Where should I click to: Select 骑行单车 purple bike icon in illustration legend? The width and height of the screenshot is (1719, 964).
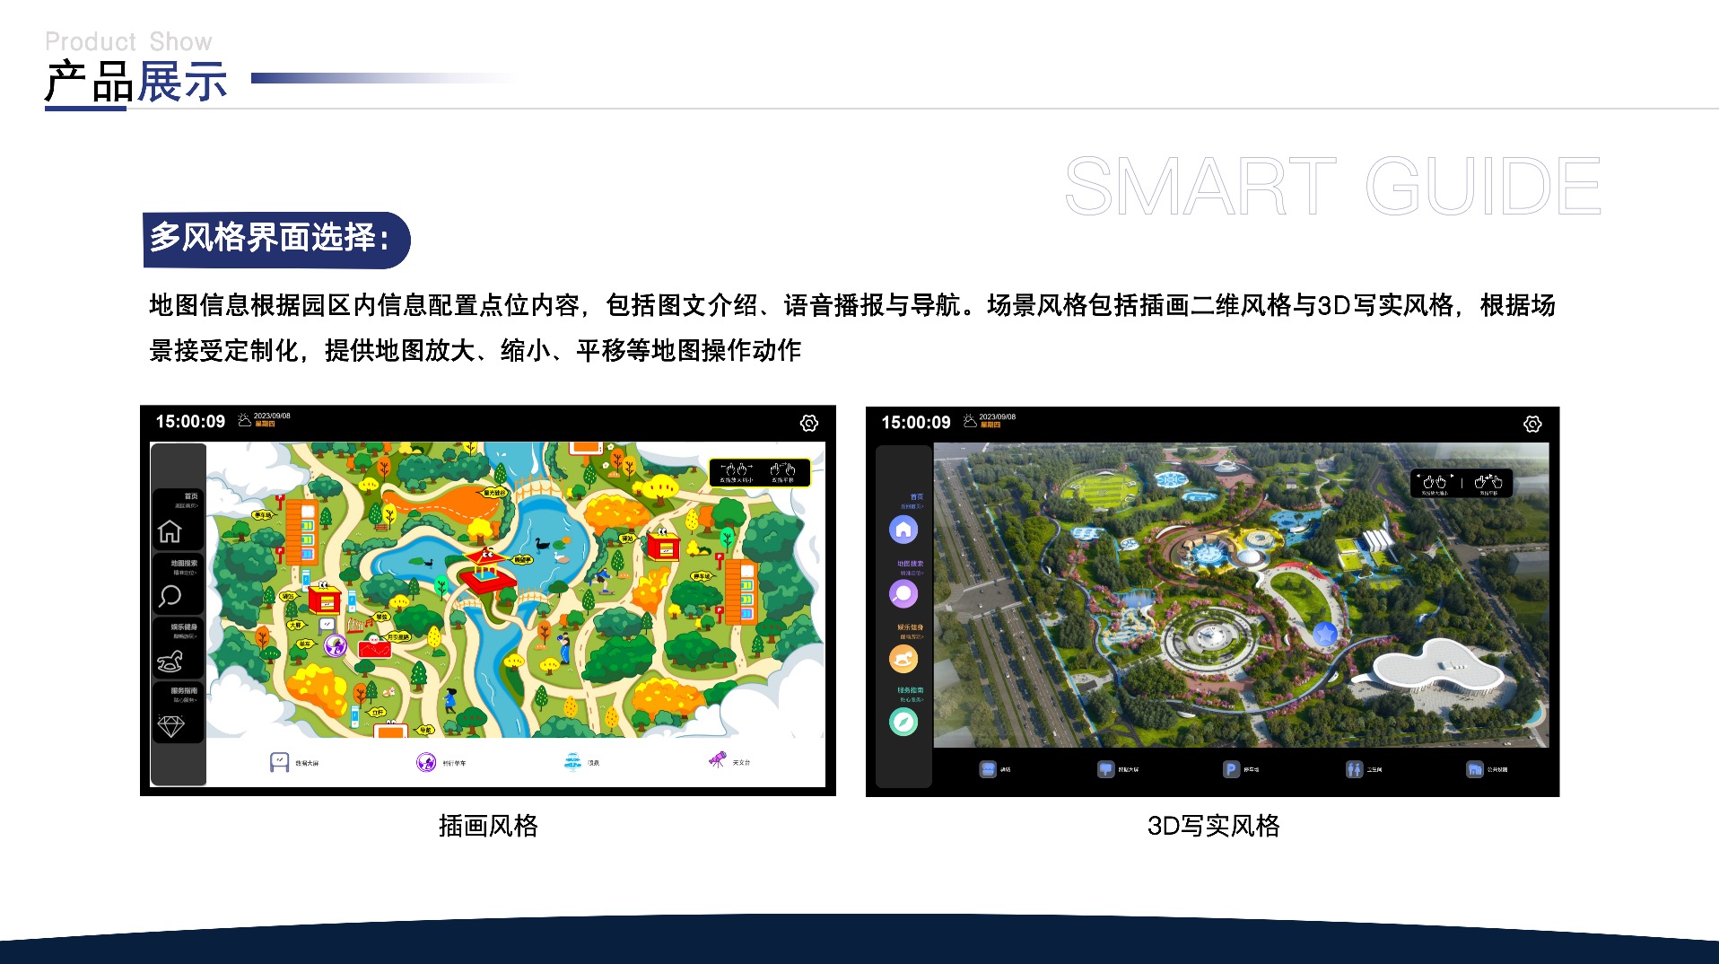point(426,762)
